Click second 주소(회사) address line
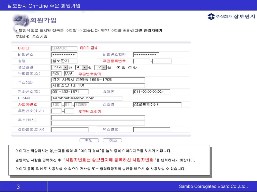Viewport: 257px width, 192px height. (x=98, y=123)
